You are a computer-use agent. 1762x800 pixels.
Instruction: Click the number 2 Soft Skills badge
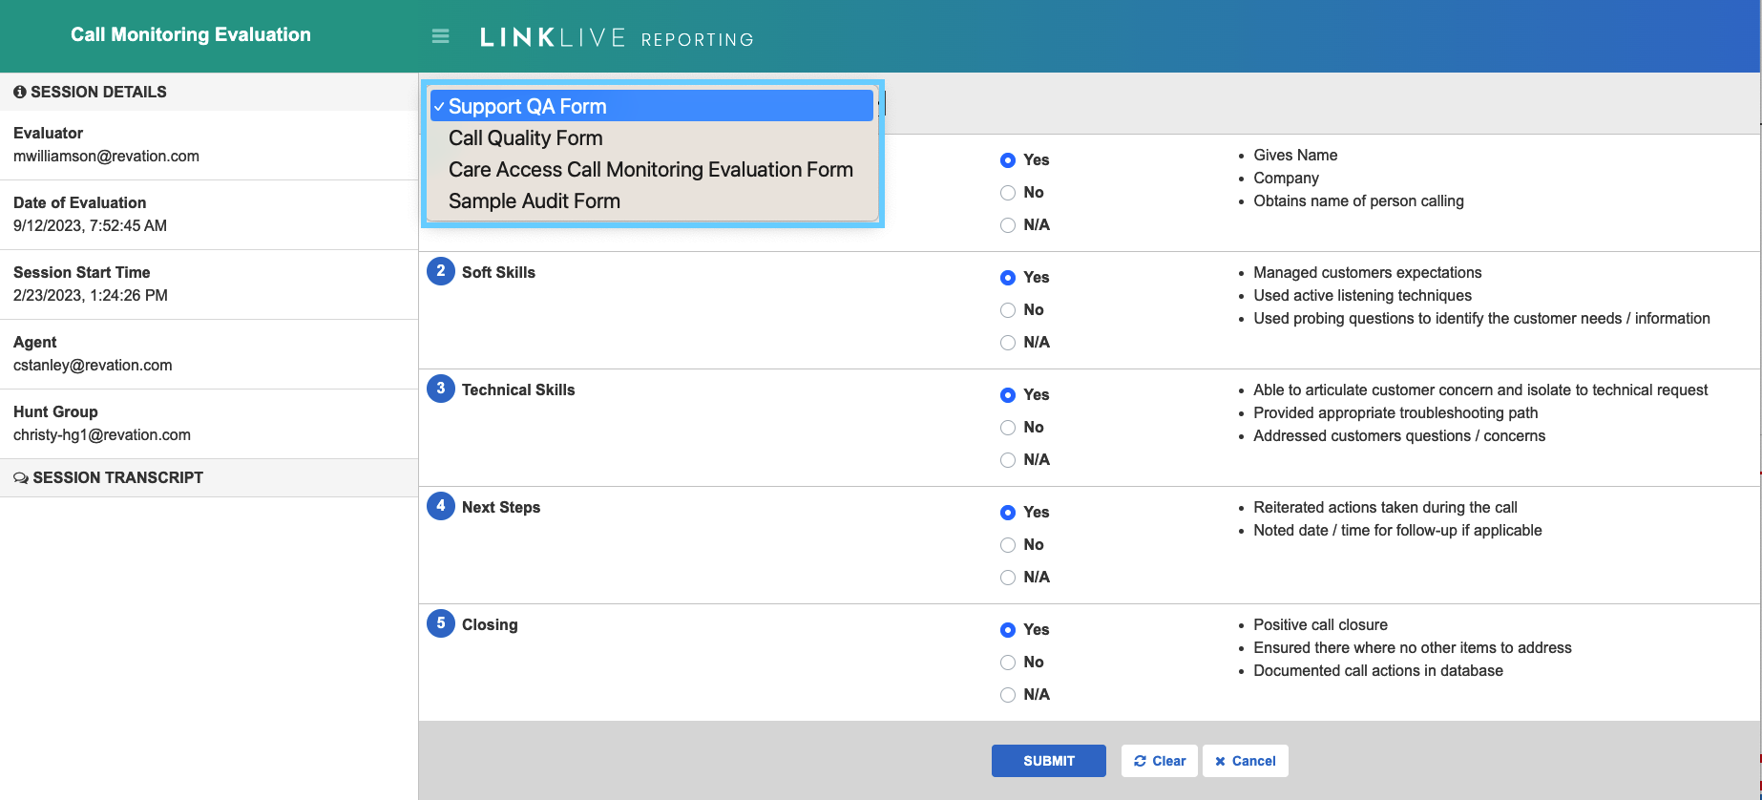[440, 272]
